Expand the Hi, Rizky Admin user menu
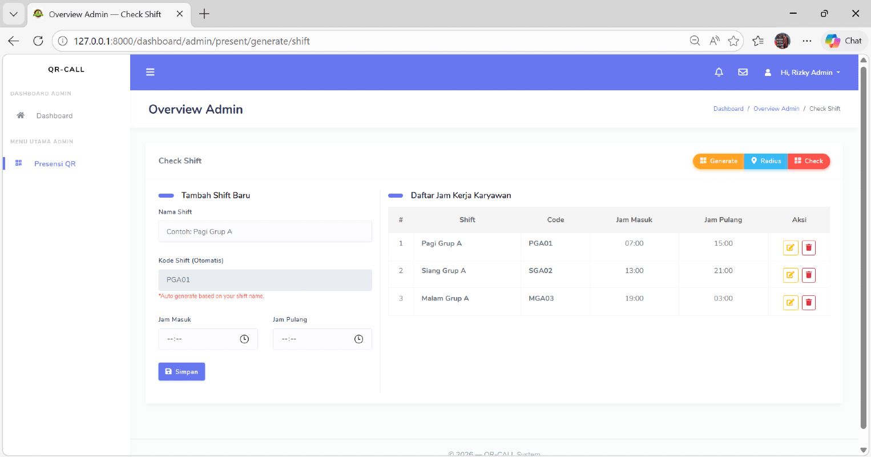Image resolution: width=871 pixels, height=457 pixels. (802, 73)
